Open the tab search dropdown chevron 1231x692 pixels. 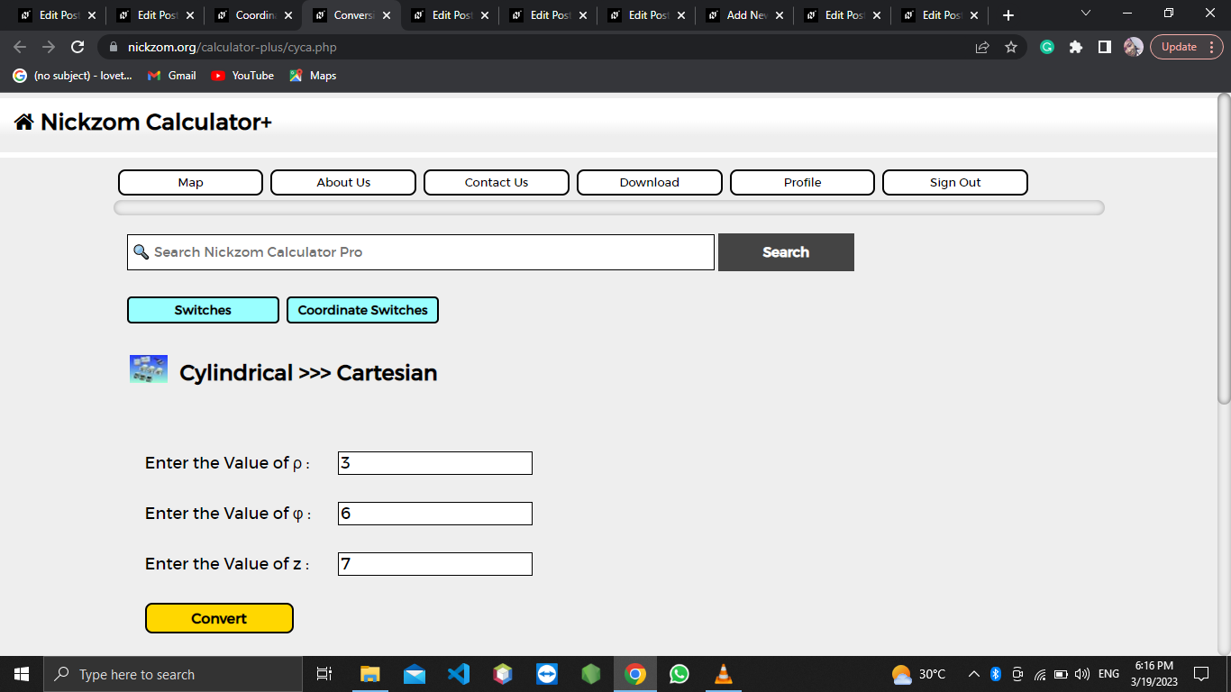pyautogui.click(x=1085, y=14)
